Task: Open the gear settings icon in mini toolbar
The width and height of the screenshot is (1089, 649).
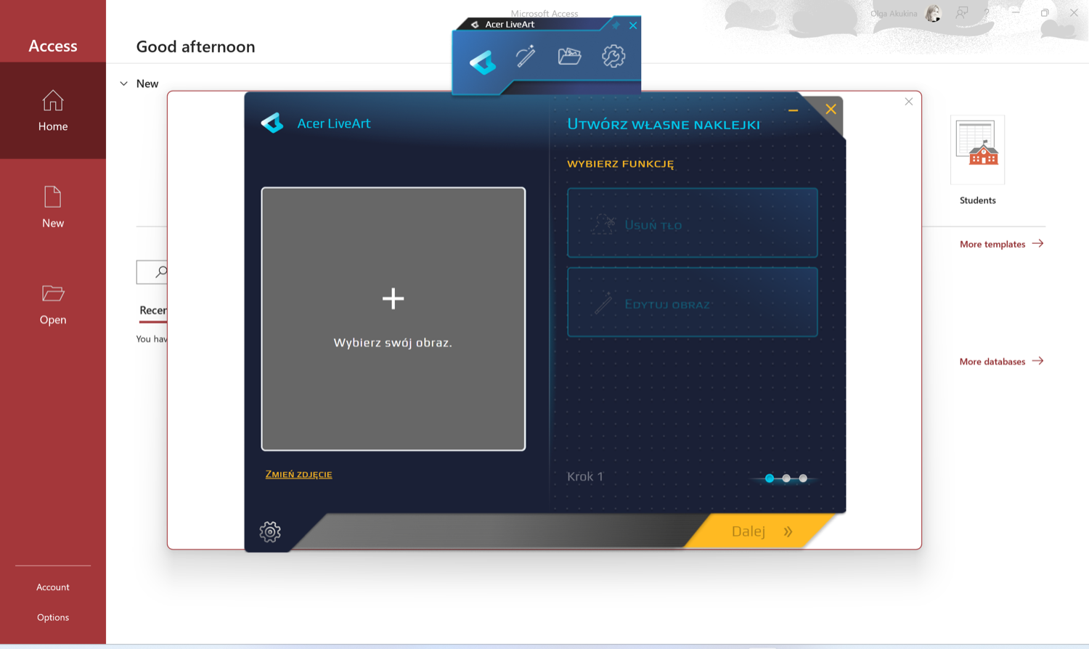Action: pos(613,56)
